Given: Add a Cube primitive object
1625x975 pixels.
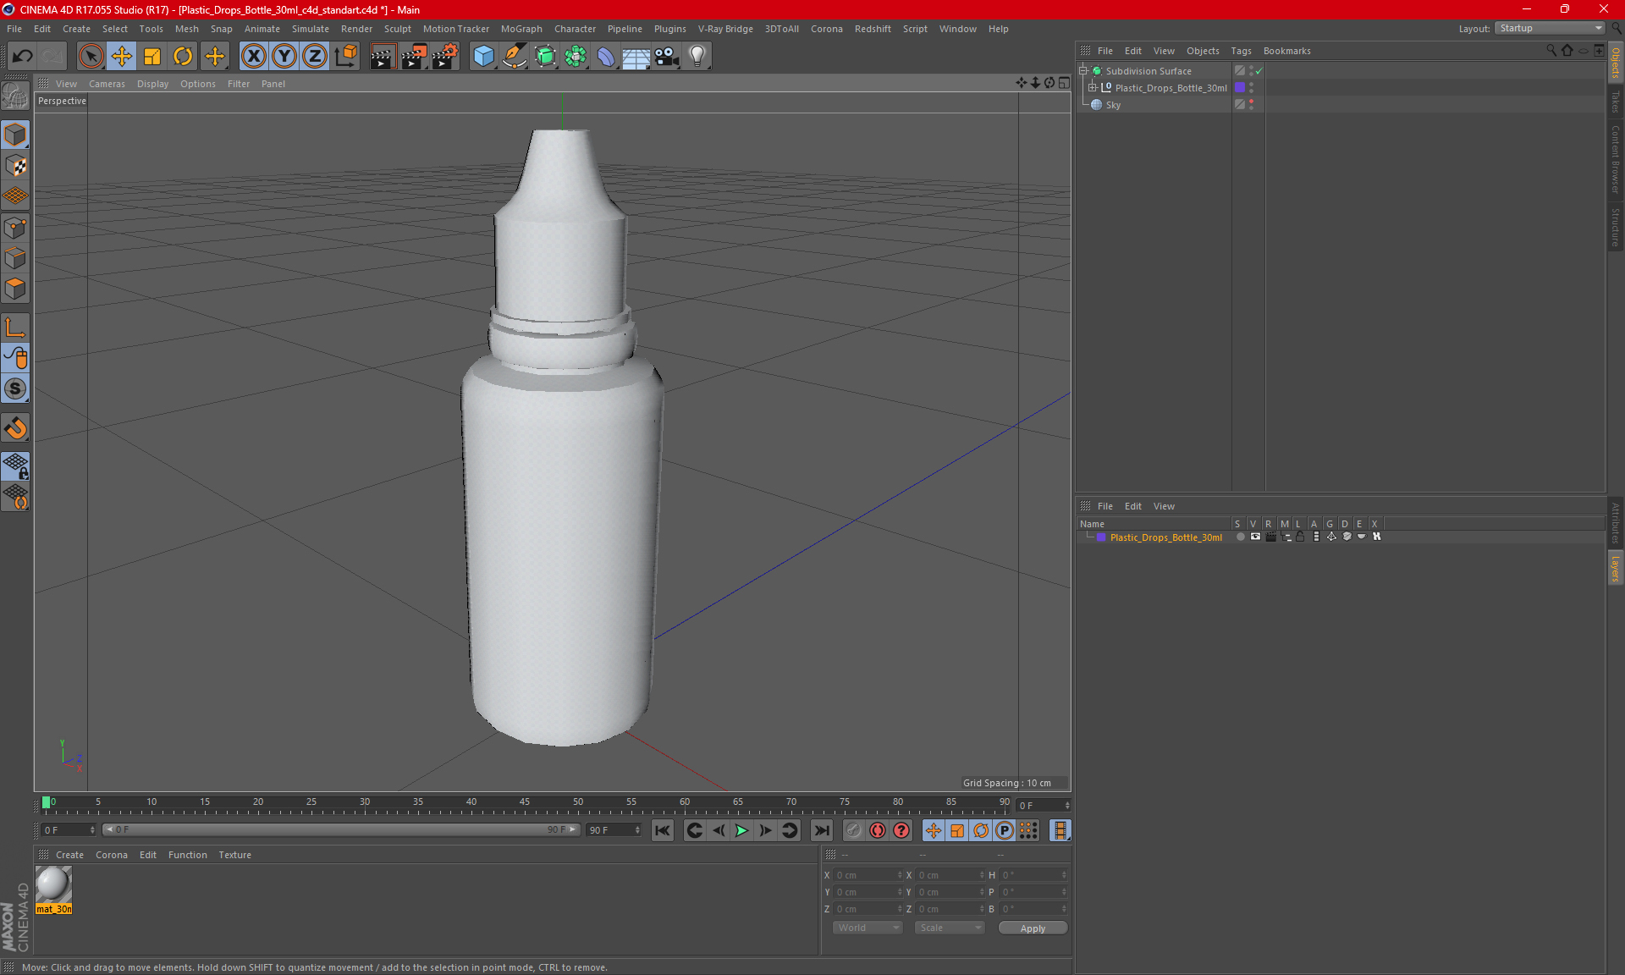Looking at the screenshot, I should click(483, 56).
